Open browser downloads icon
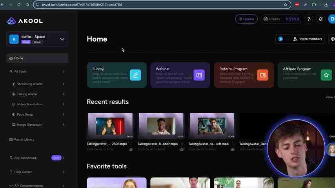This screenshot has width=335, height=188. tap(326, 5)
